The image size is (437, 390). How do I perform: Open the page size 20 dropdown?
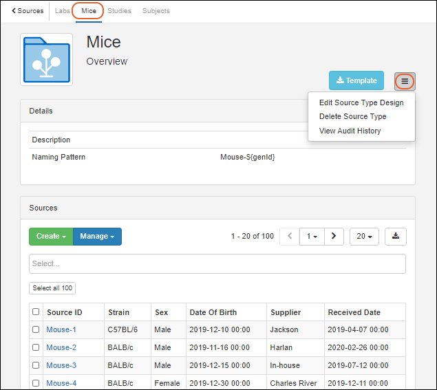tap(364, 236)
